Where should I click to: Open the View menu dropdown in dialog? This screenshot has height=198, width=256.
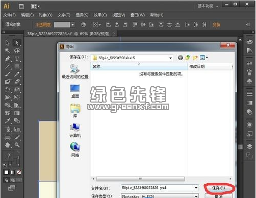pyautogui.click(x=204, y=58)
